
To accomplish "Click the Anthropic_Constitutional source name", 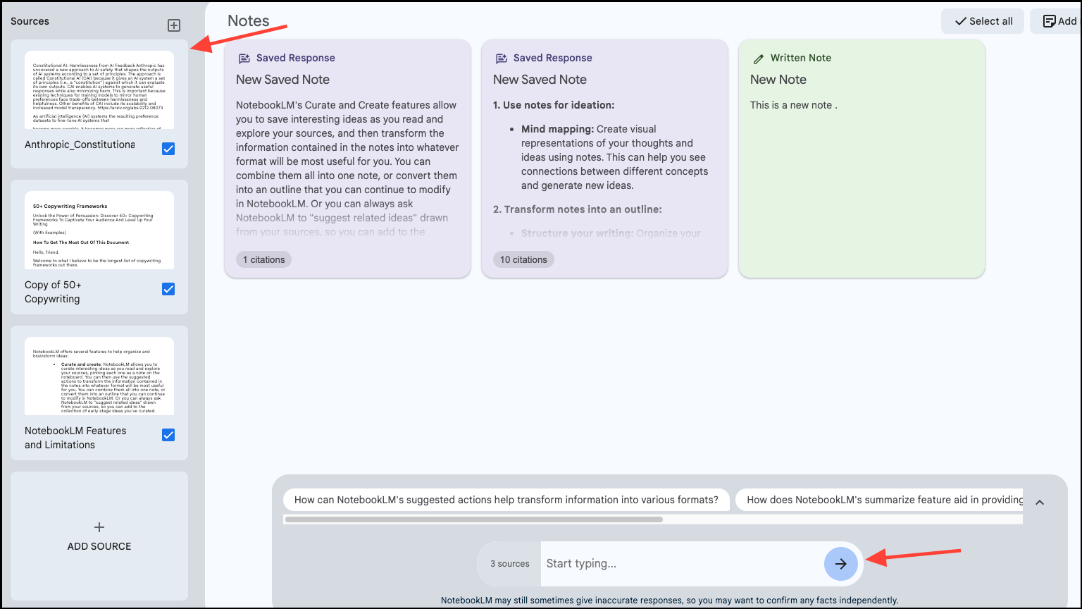I will point(80,144).
